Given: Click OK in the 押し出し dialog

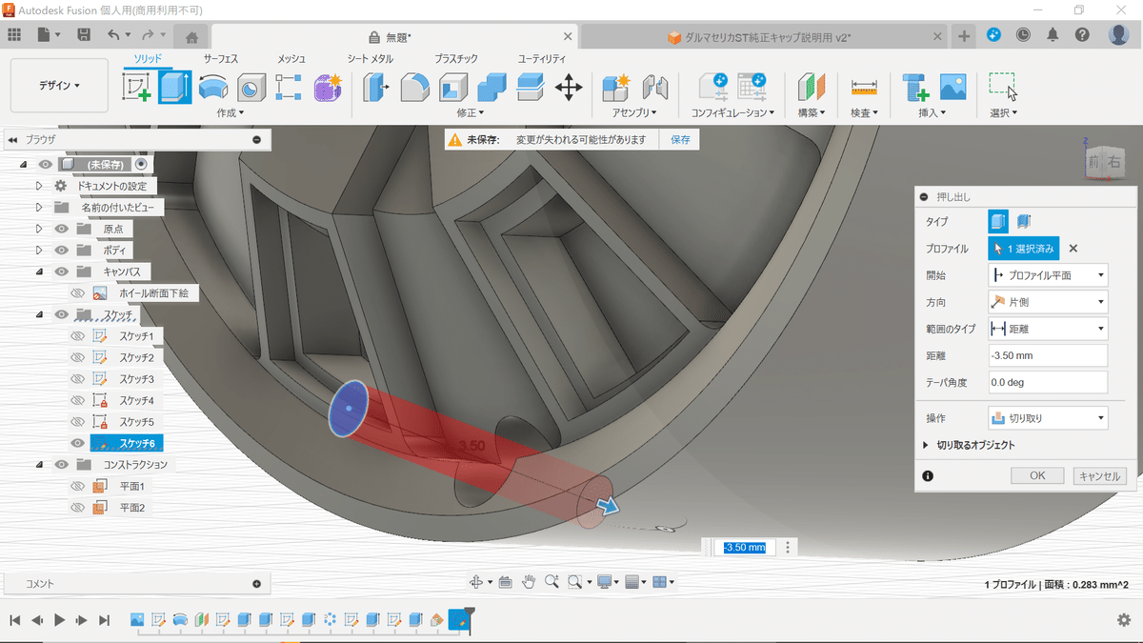Looking at the screenshot, I should click(1037, 476).
